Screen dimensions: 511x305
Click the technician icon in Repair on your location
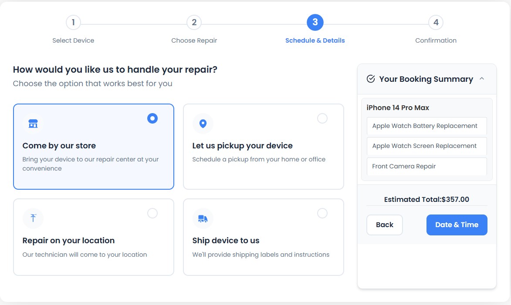[x=33, y=218]
